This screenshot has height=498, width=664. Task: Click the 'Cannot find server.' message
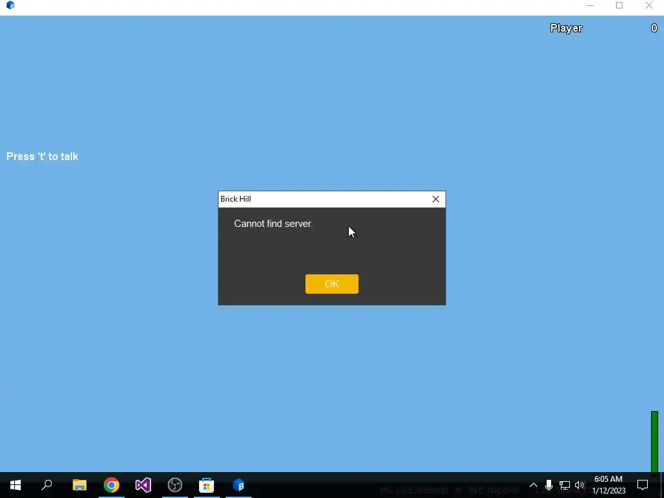(x=273, y=224)
